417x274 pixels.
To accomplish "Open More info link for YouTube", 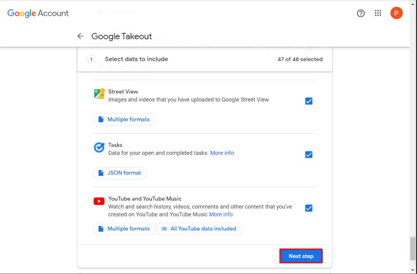I will (x=221, y=215).
